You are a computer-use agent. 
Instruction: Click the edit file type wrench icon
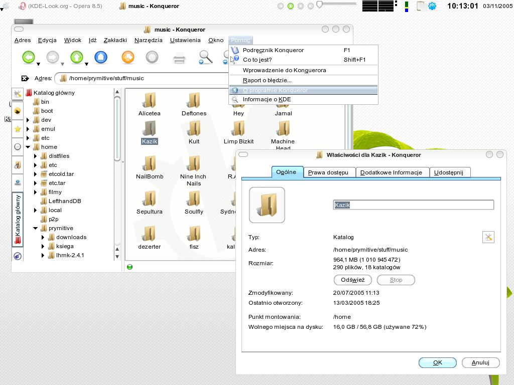pos(488,237)
